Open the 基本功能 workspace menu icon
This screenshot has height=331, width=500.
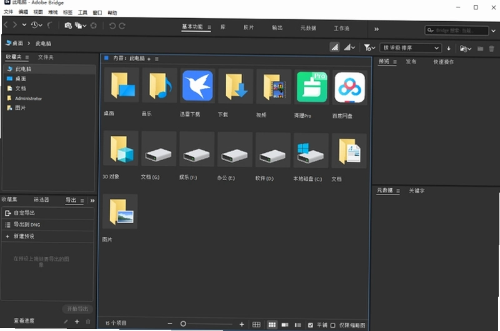209,27
